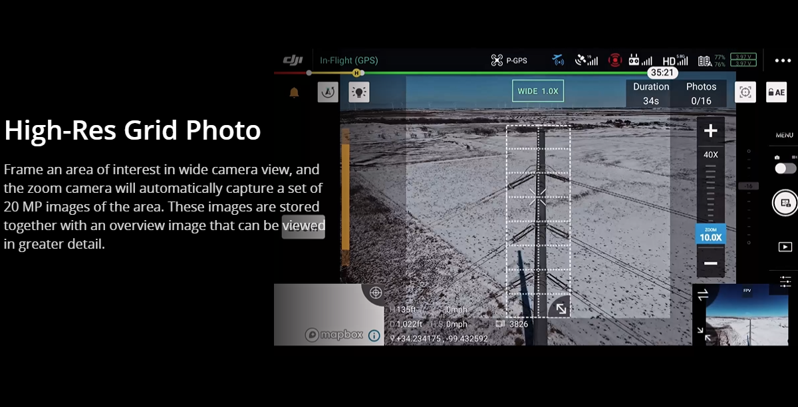This screenshot has height=407, width=798.
Task: Tap the 40X zoom scale label
Action: coord(710,154)
